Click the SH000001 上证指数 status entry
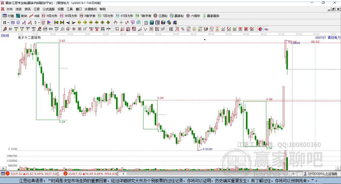 (321, 174)
